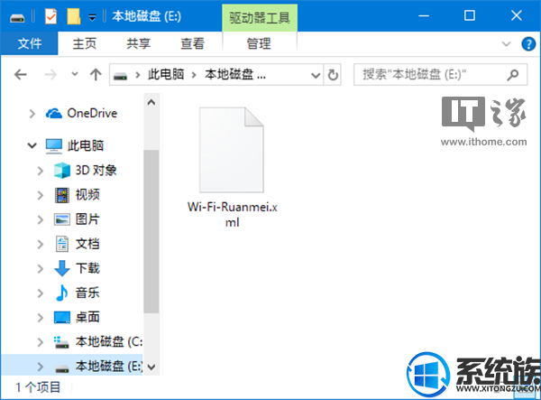
Task: Open the recent locations dropdown
Action: coord(75,74)
